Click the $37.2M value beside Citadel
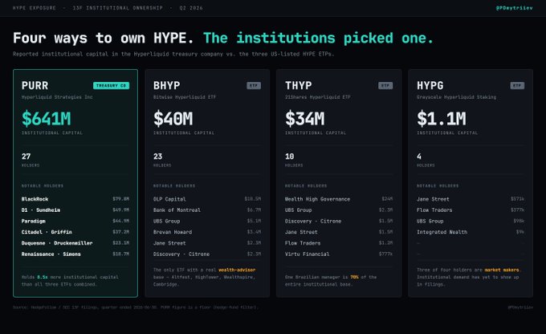The height and width of the screenshot is (334, 546). click(x=120, y=232)
